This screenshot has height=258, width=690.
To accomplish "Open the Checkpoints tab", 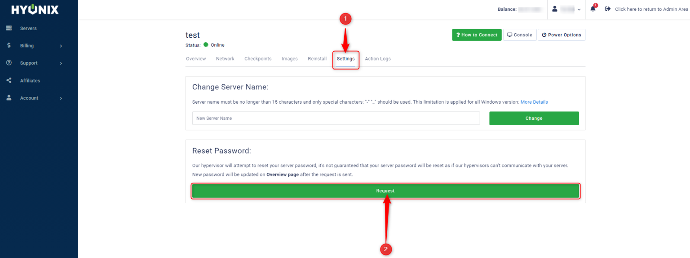I will coord(258,59).
